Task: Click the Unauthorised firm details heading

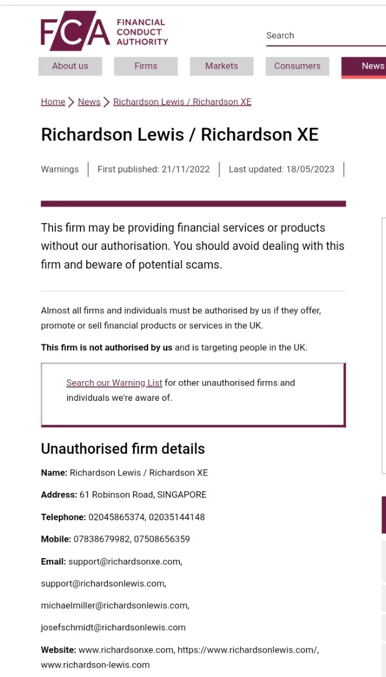Action: click(123, 449)
